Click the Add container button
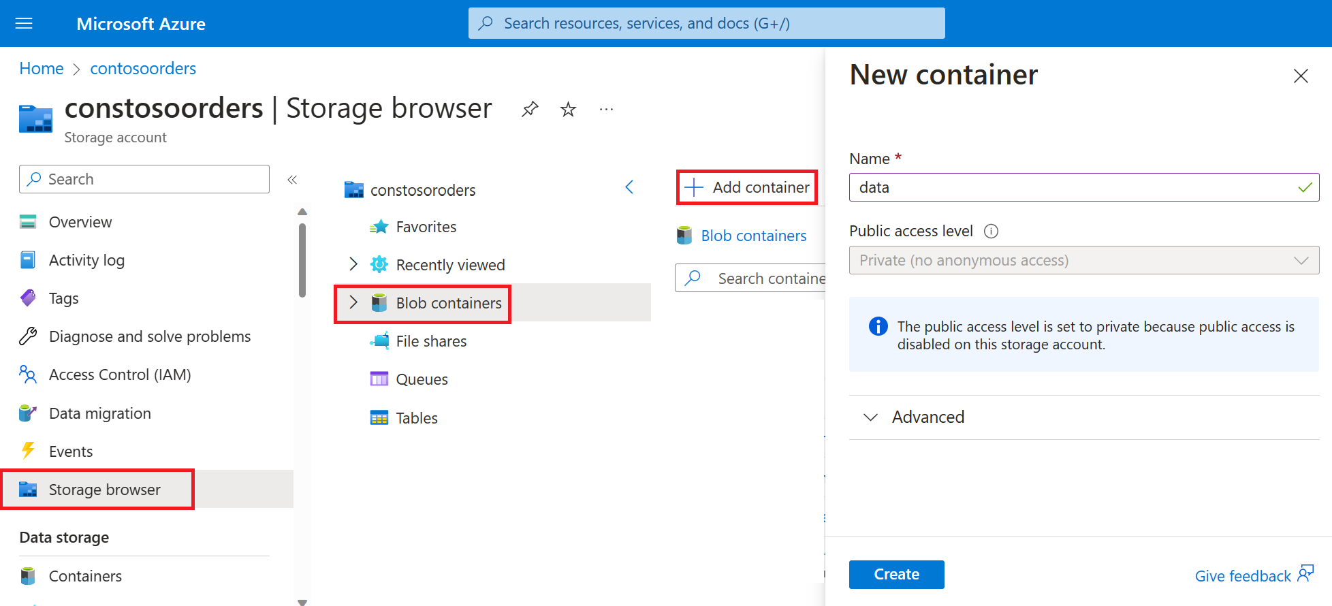This screenshot has height=606, width=1332. coord(747,187)
